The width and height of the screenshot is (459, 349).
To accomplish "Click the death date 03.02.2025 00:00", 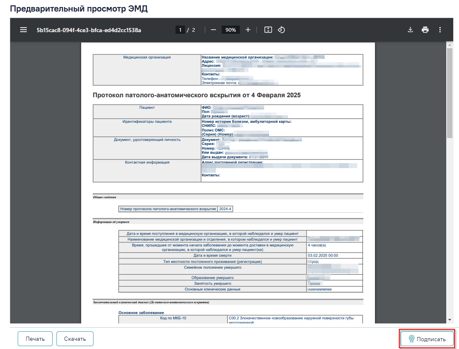I will click(x=323, y=255).
